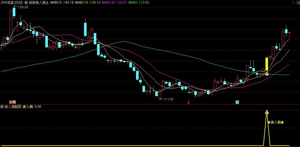Viewport: 300px width, 147px height.
Task: Click the 美人肩: 0.00 indicator value
Action: pos(32,107)
